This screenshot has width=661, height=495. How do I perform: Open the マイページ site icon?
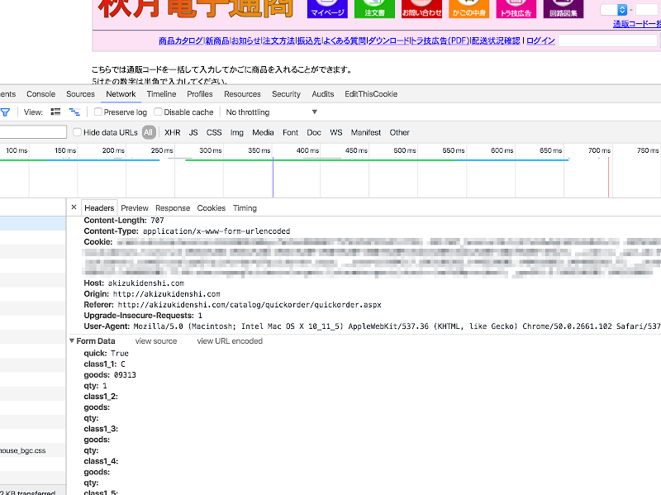tap(327, 9)
